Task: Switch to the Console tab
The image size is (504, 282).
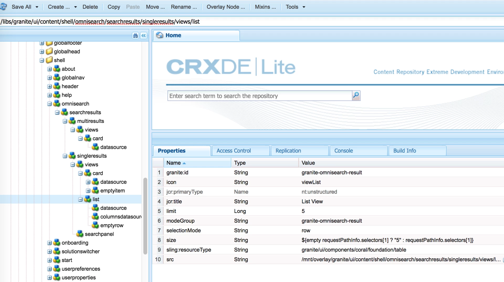Action: tap(359, 151)
